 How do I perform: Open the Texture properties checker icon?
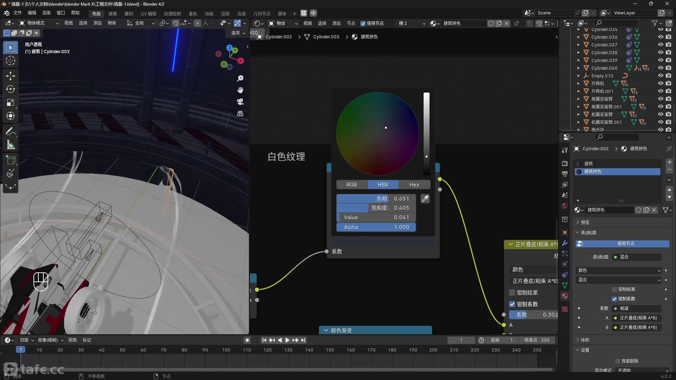click(565, 309)
